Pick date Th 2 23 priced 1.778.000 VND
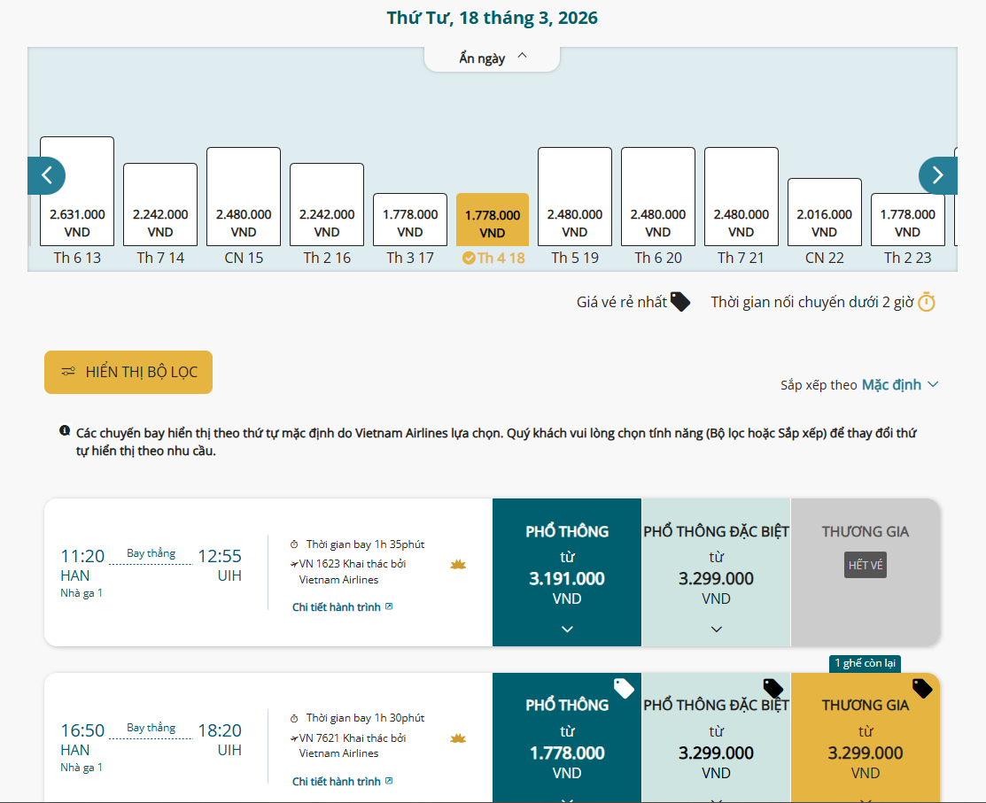 [x=907, y=221]
